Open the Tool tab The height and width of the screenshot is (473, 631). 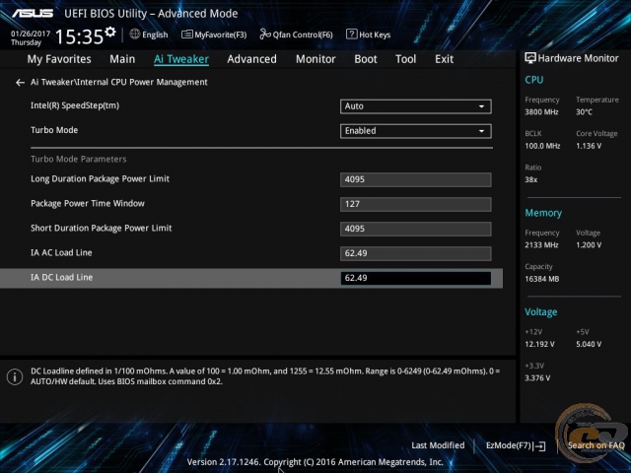[405, 59]
